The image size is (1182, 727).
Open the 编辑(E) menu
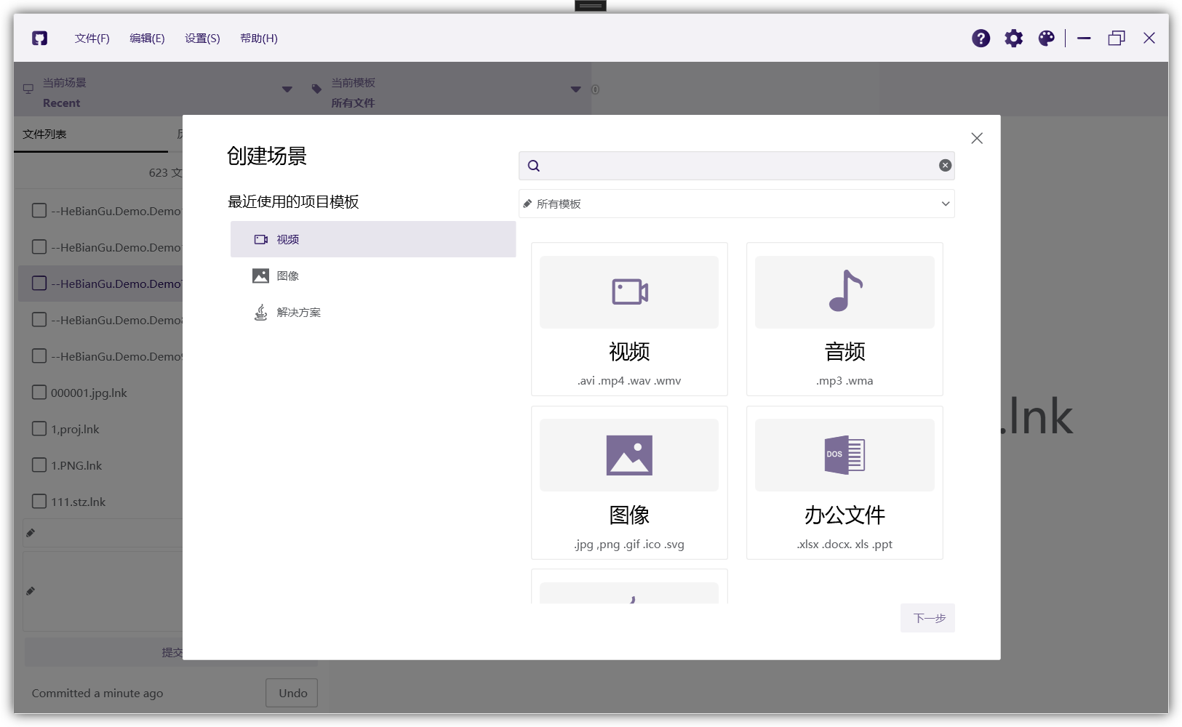[147, 39]
